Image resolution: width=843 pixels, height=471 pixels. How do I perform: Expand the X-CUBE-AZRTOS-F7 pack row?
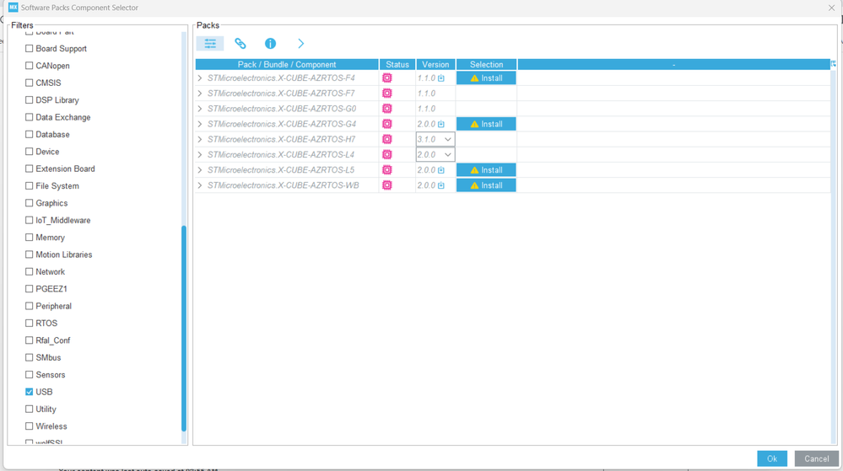(200, 94)
